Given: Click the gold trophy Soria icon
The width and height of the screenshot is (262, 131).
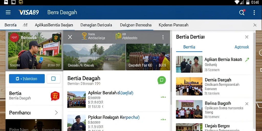Looking at the screenshot, I should (84, 36).
